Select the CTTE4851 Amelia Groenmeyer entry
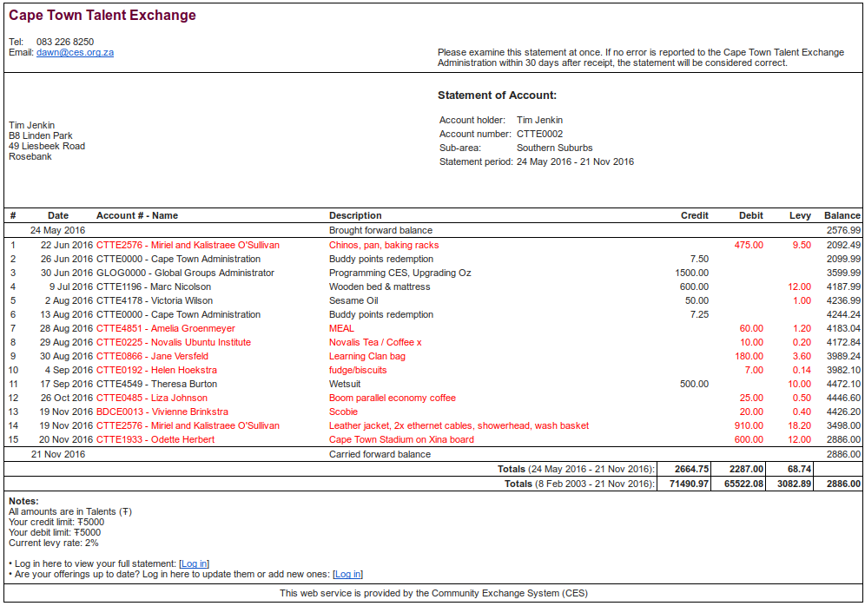The image size is (865, 606). point(165,328)
